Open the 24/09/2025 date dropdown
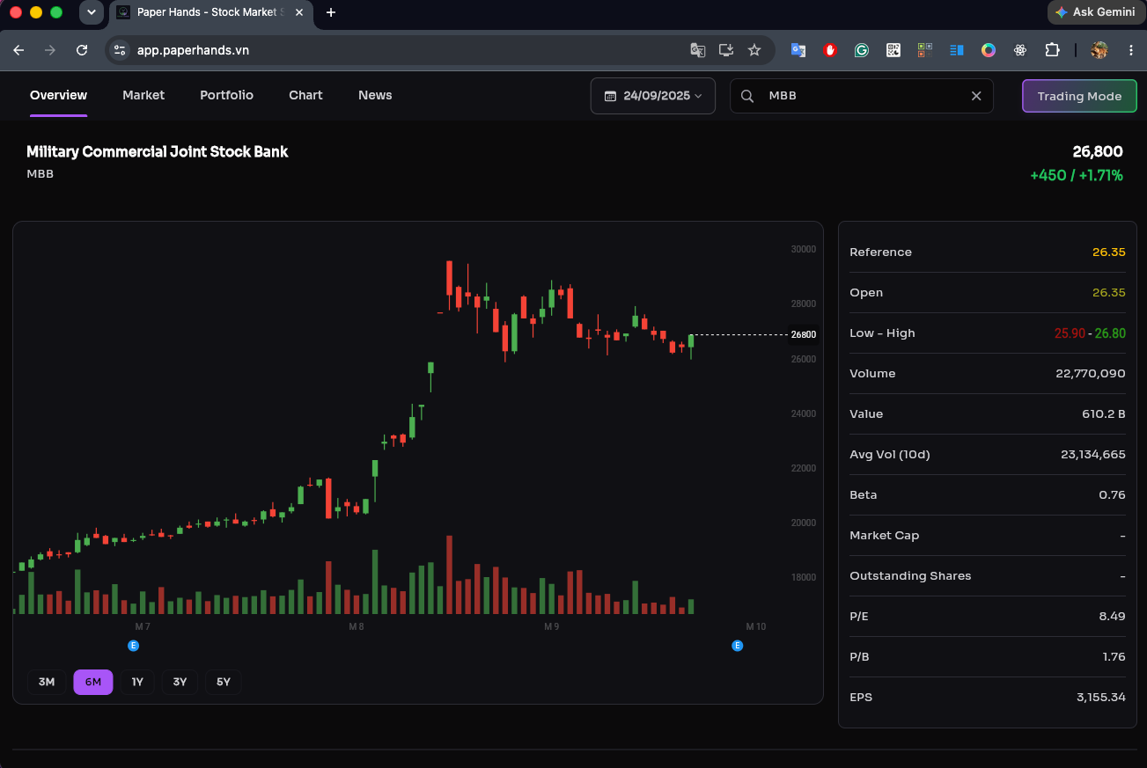This screenshot has height=768, width=1147. (653, 96)
